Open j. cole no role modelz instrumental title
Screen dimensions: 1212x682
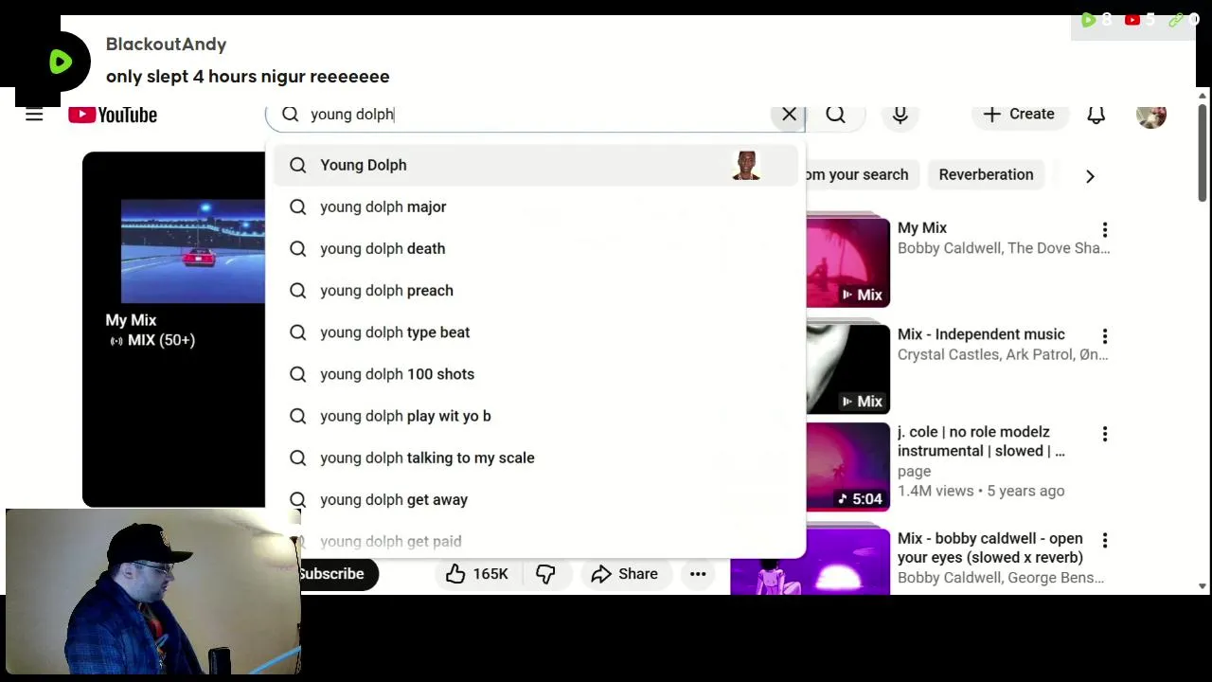[x=981, y=441]
